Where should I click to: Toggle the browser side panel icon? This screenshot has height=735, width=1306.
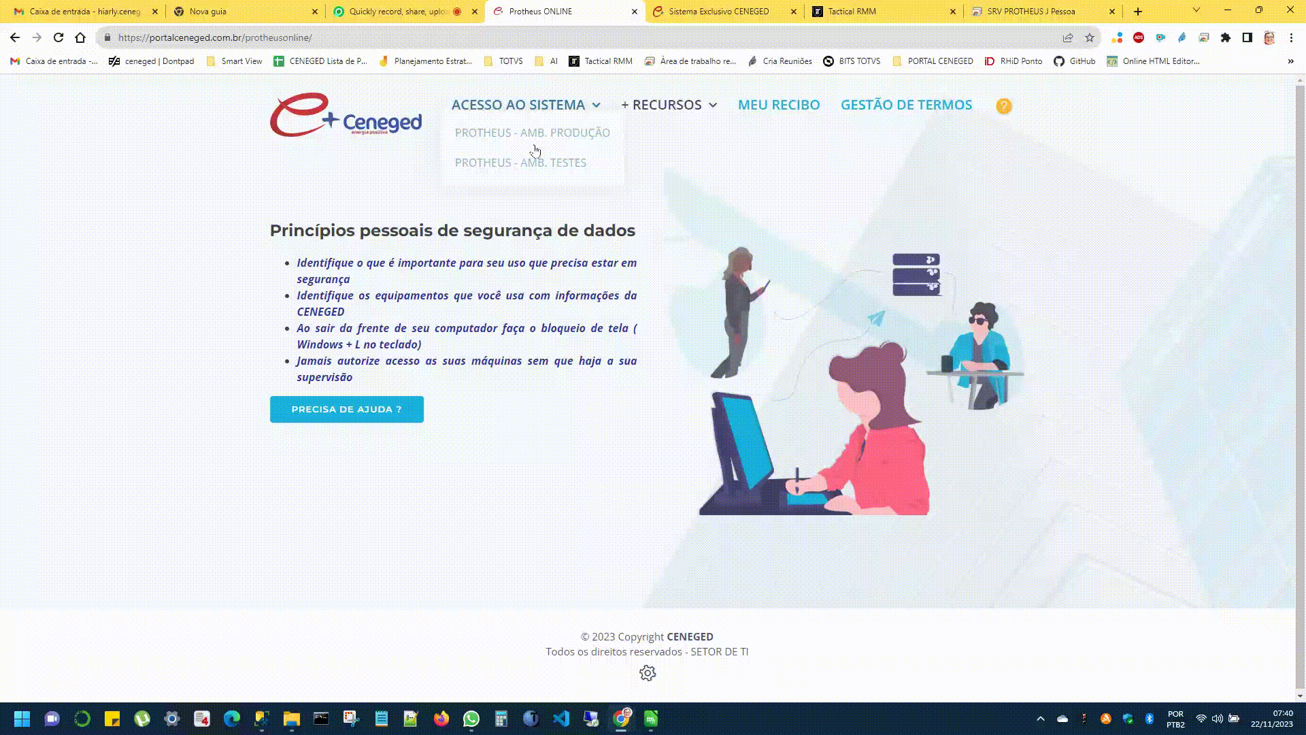coord(1247,37)
